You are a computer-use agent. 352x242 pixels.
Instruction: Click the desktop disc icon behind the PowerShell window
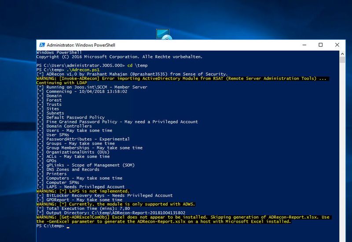pos(164,34)
